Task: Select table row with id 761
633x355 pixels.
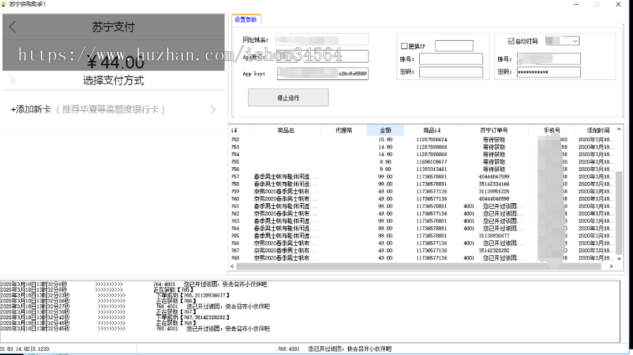Action: pos(422,206)
